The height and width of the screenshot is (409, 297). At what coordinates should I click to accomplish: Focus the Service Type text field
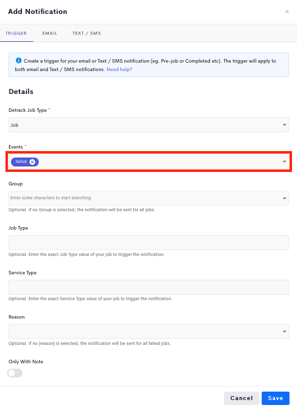coord(149,287)
